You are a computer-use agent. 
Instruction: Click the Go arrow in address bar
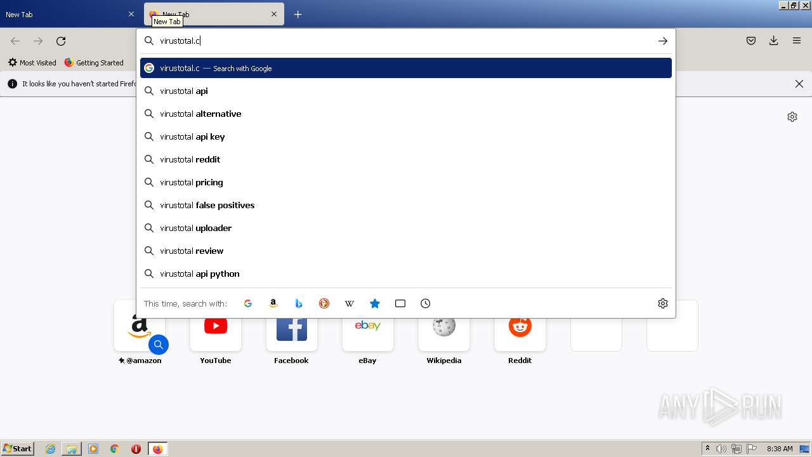663,41
